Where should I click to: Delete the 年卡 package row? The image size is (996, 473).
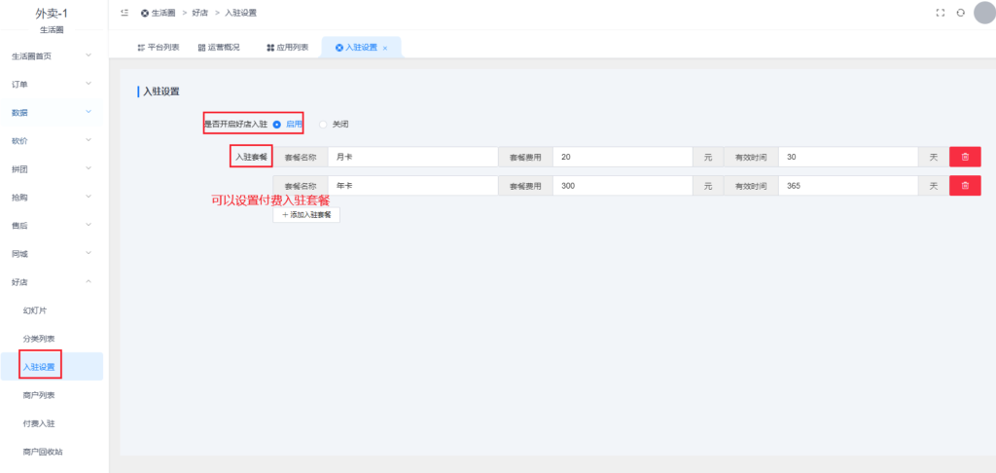point(965,185)
